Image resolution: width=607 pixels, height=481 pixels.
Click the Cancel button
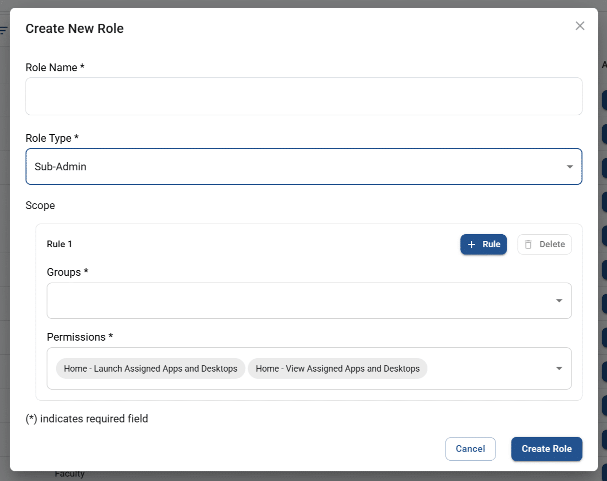470,449
